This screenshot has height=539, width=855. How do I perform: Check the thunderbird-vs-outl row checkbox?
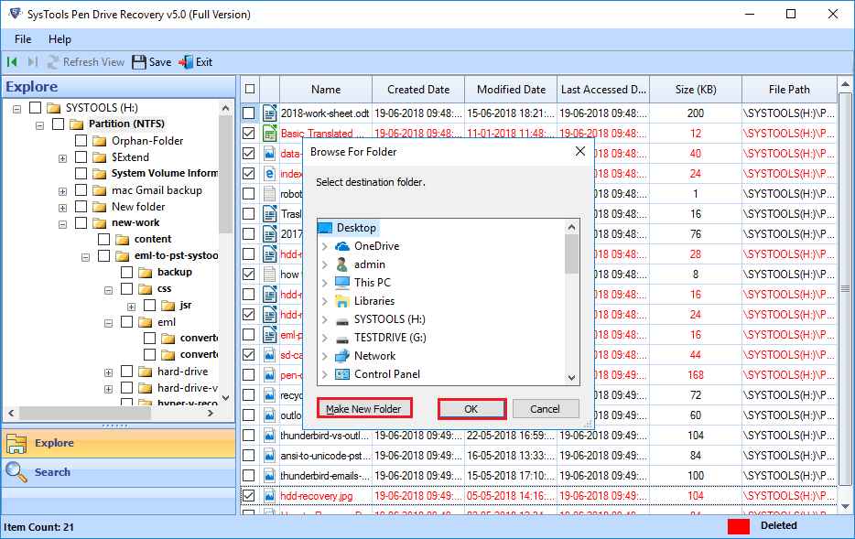click(x=249, y=436)
